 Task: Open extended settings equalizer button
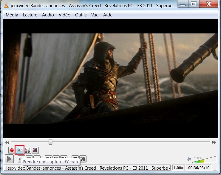64,157
